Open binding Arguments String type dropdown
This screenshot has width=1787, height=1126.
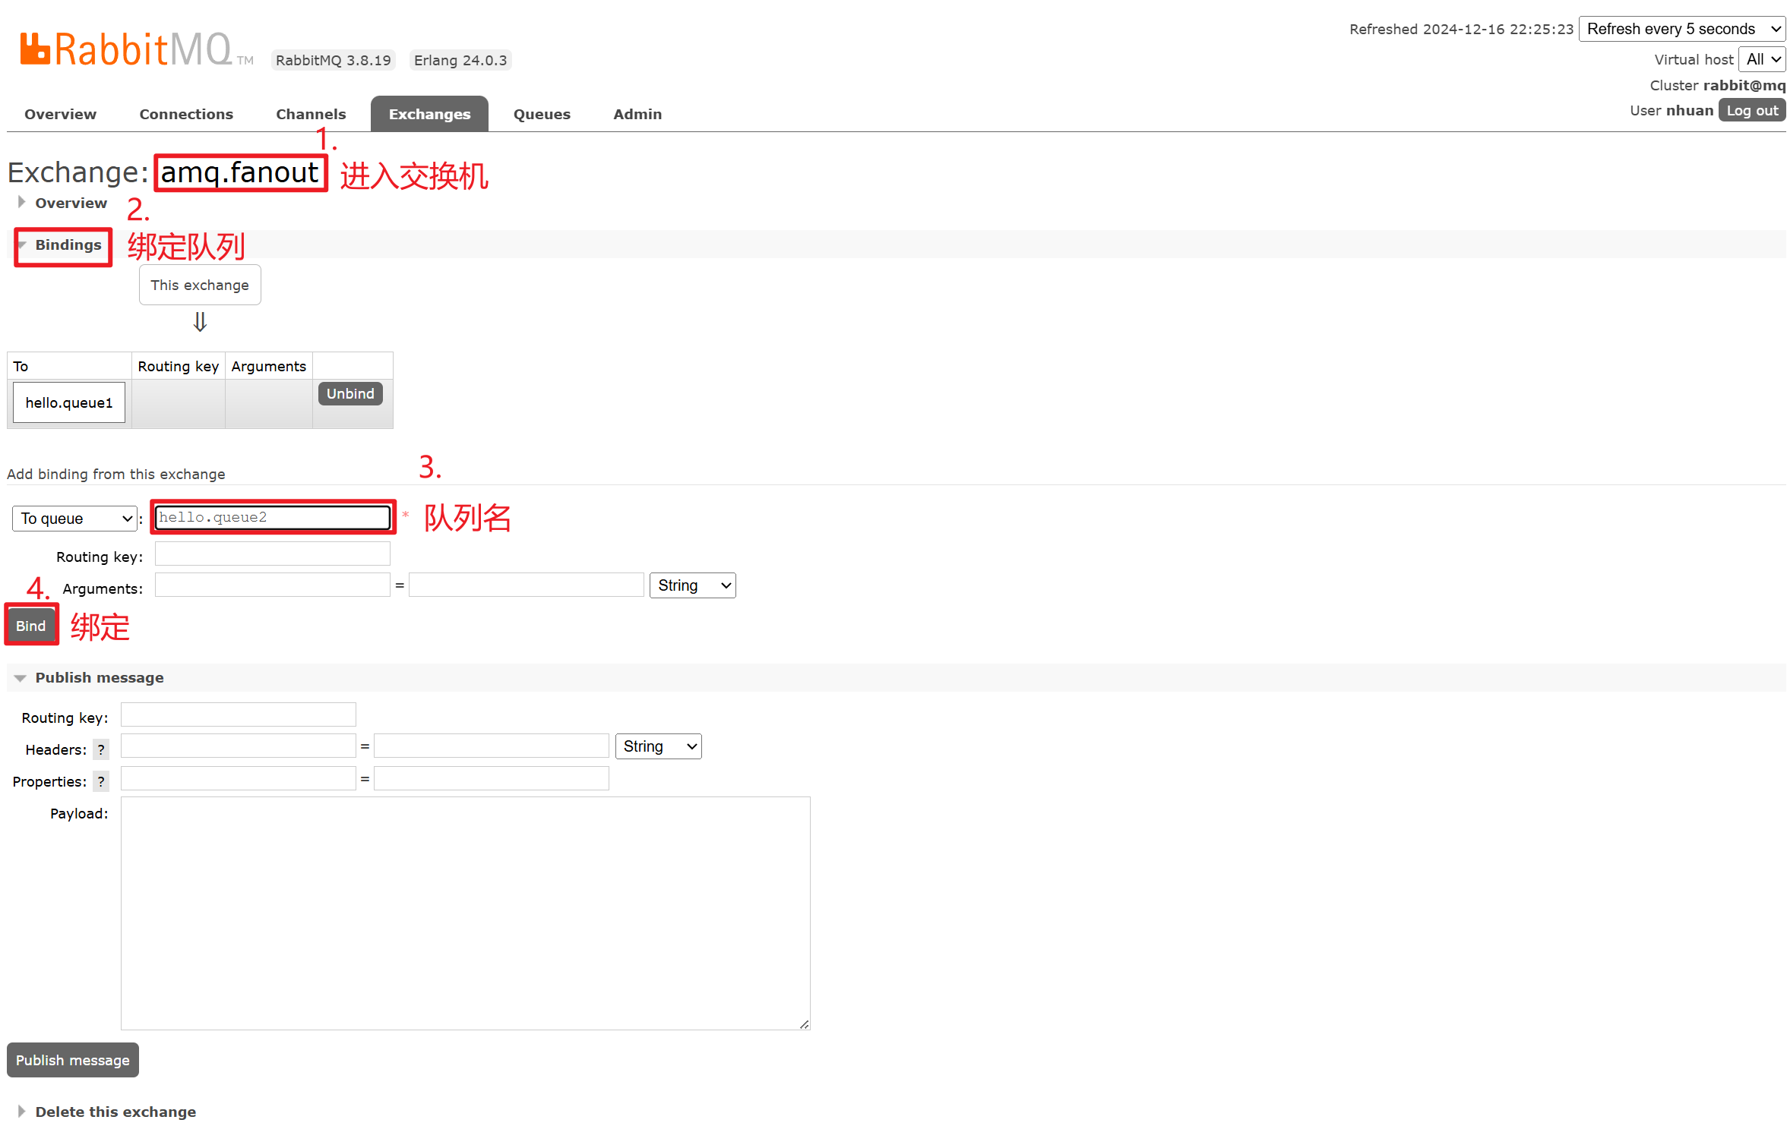click(x=692, y=585)
